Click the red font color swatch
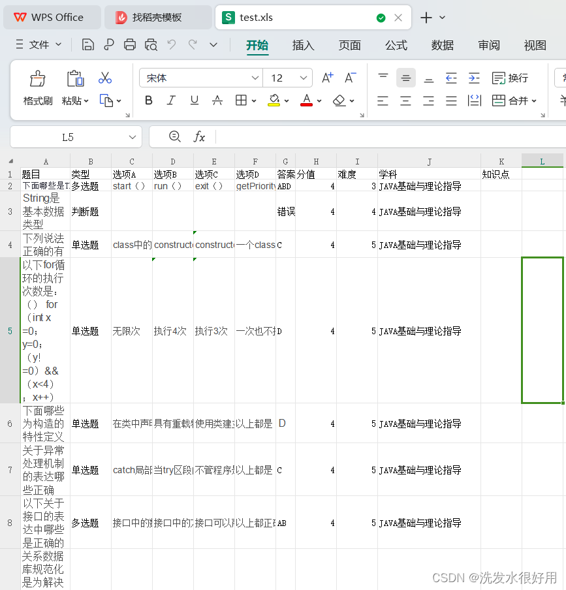This screenshot has width=566, height=590. (x=305, y=105)
